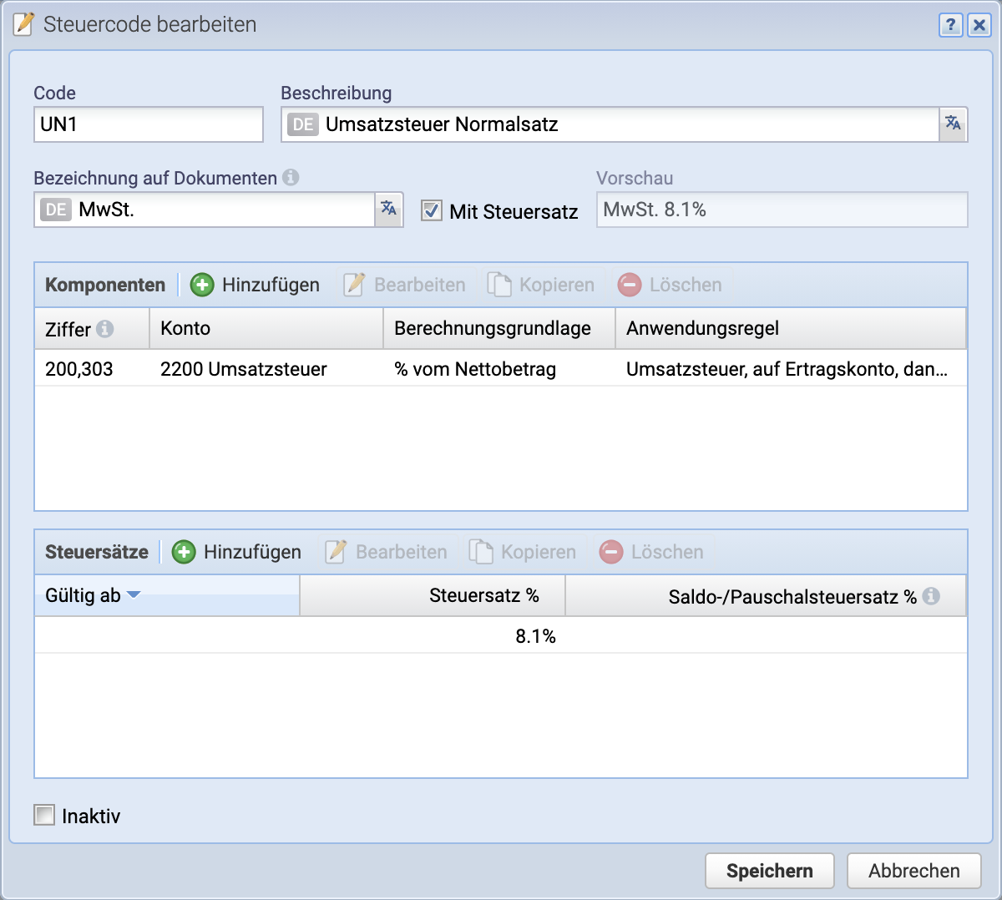Click the Speichern button
1002x900 pixels.
click(768, 870)
